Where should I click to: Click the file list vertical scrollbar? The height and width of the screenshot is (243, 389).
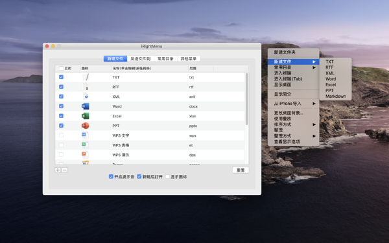[x=246, y=99]
